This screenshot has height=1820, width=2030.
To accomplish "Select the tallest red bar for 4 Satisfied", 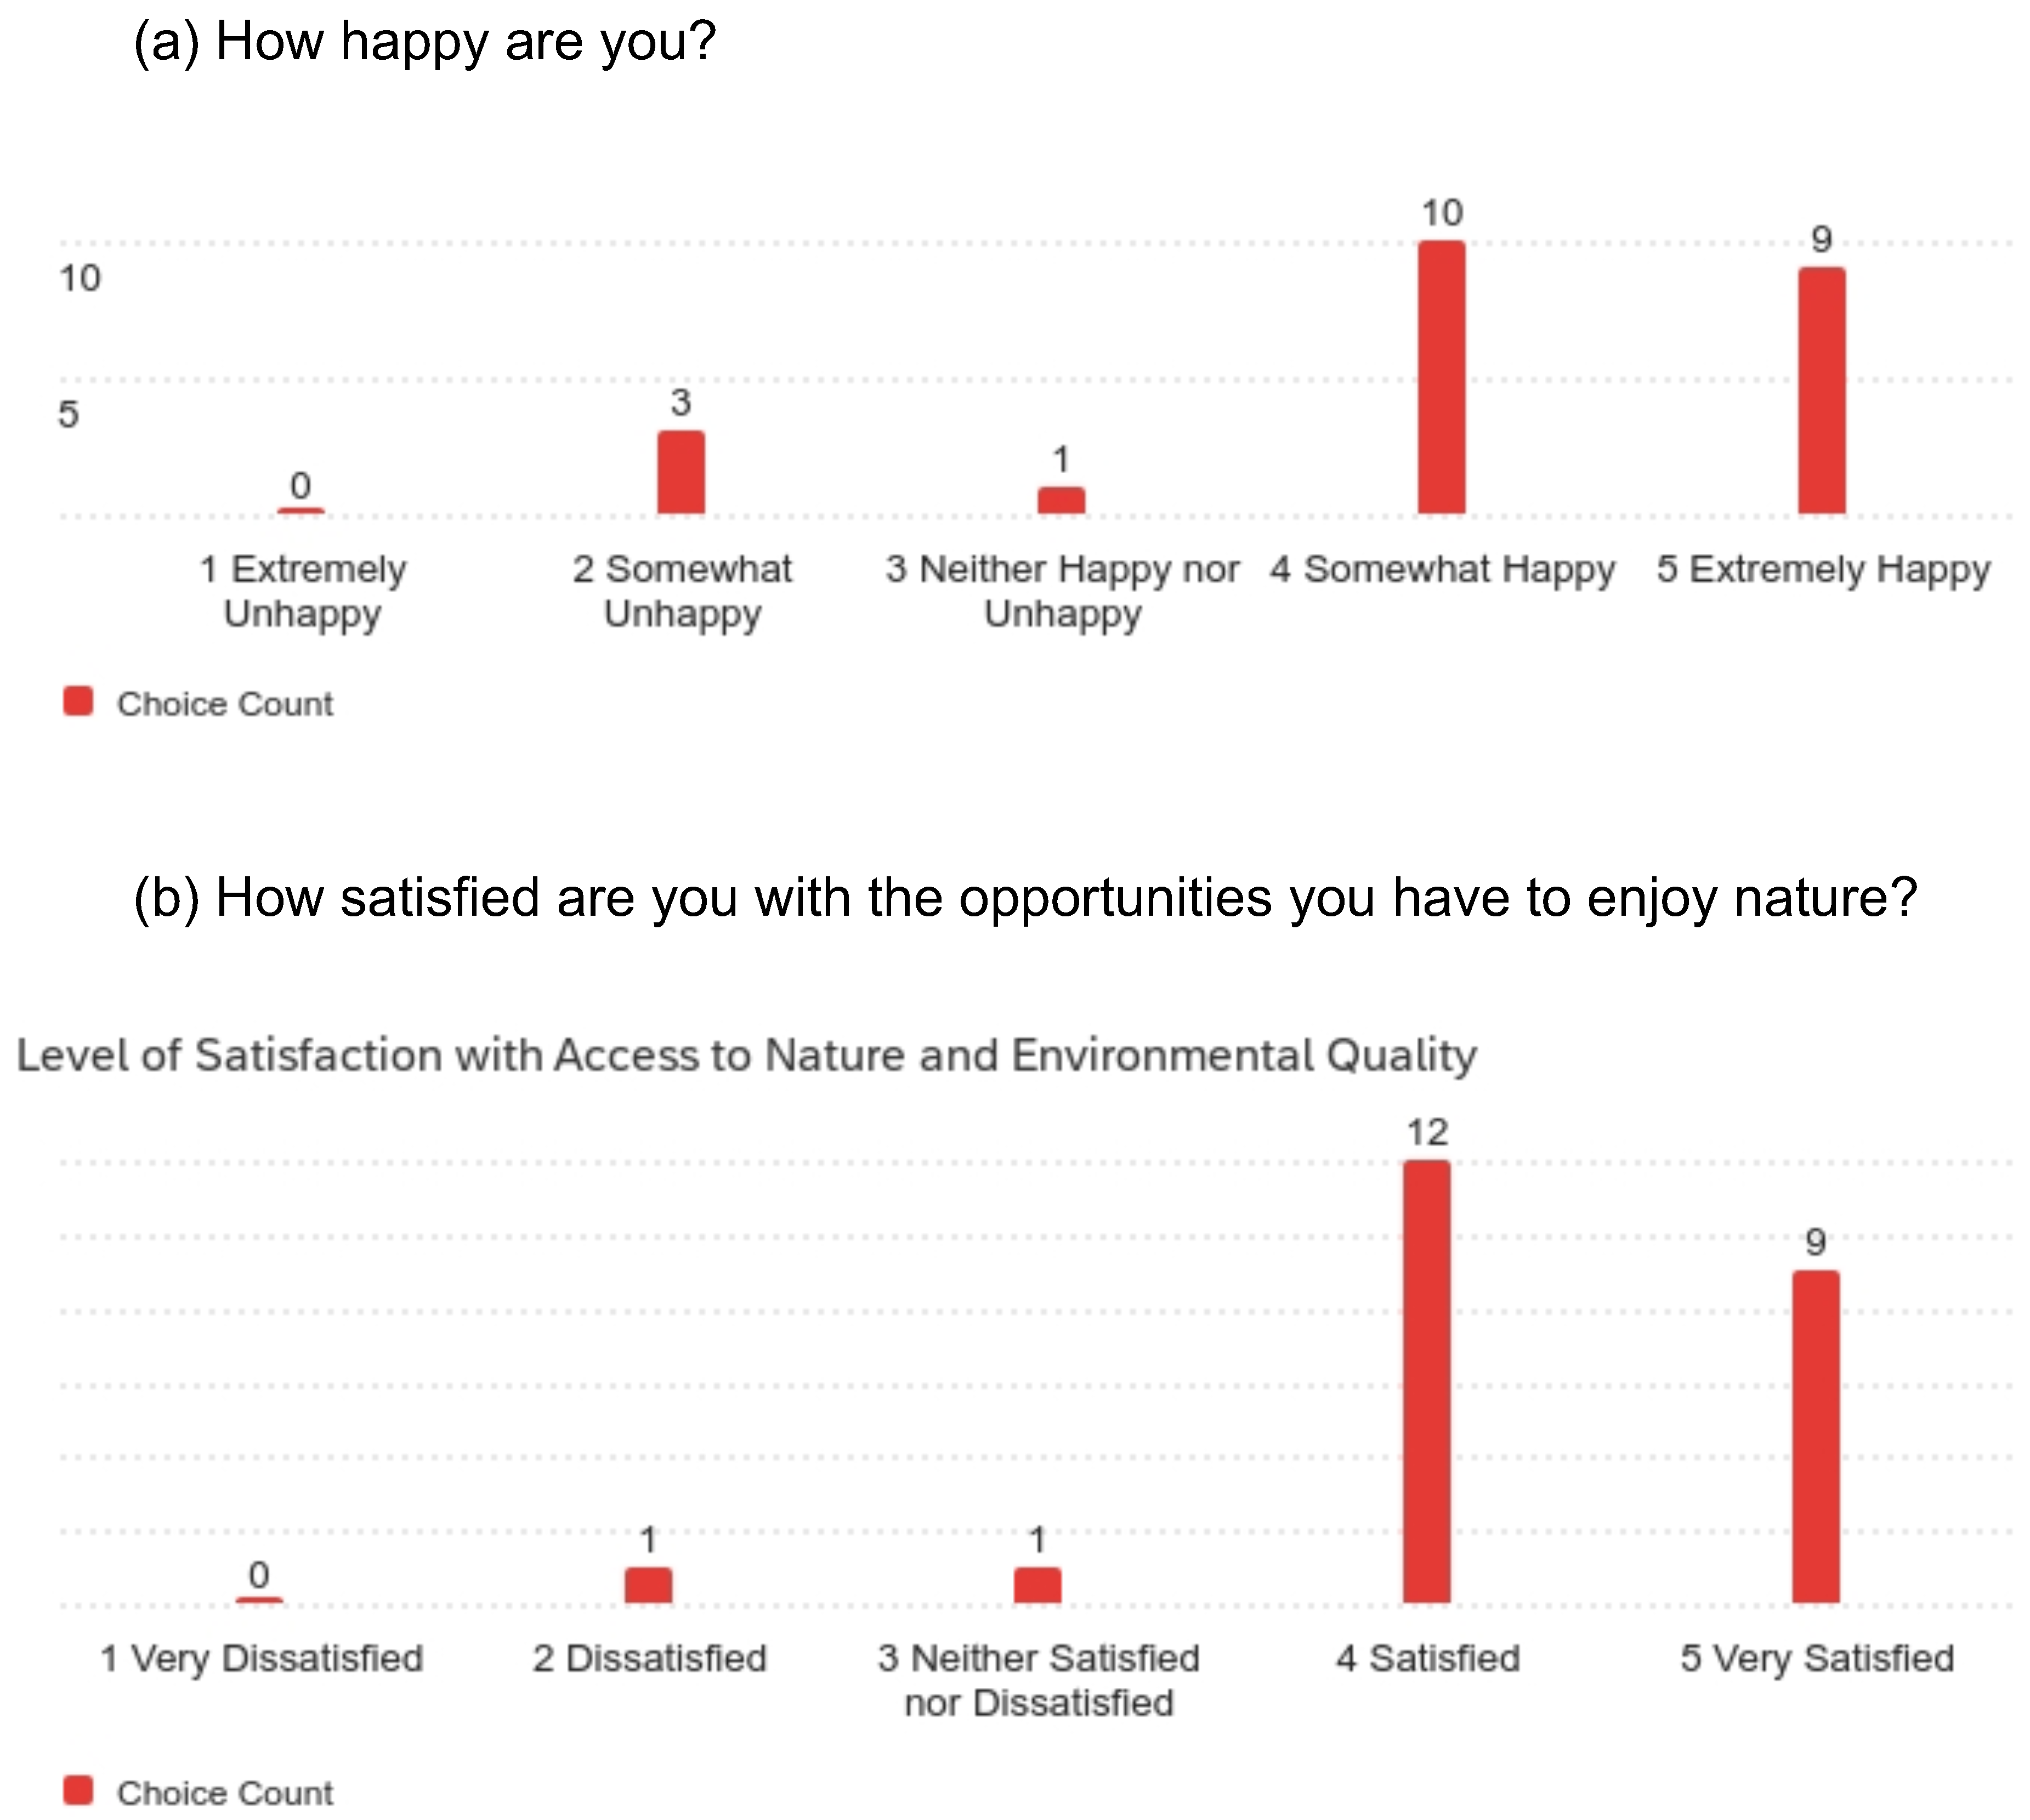I will point(1426,1381).
